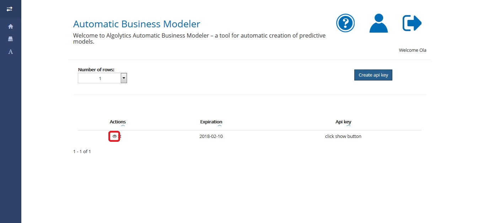478x223 pixels.
Task: Open the Number of rows dropdown arrow
Action: [124, 78]
